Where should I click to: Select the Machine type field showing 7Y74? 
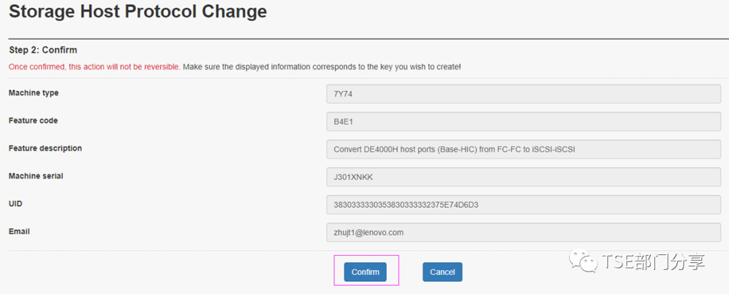524,93
